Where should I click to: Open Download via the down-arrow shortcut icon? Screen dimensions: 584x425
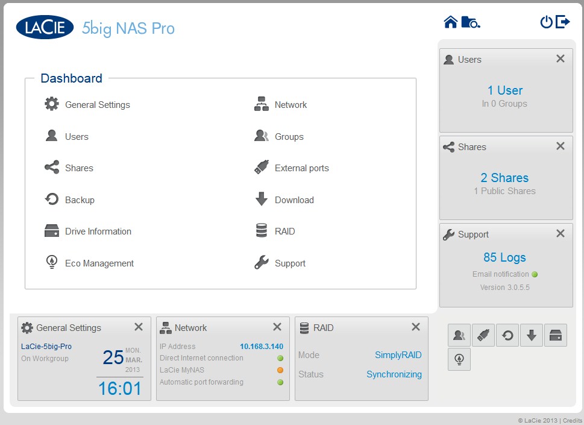tap(531, 335)
